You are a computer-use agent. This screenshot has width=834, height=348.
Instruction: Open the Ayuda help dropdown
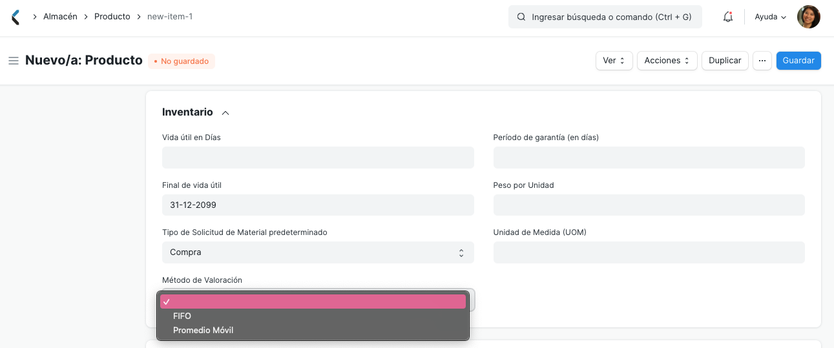(771, 17)
